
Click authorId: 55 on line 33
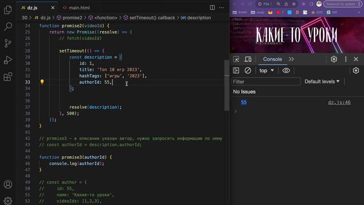click(x=96, y=82)
